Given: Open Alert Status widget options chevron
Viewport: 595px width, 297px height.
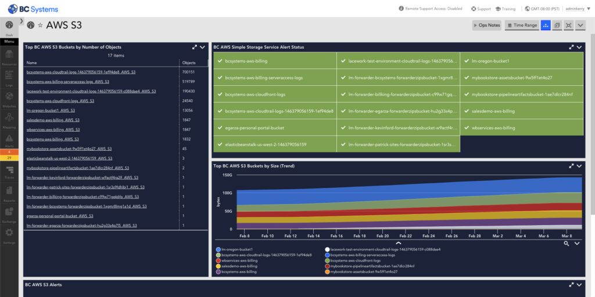Looking at the screenshot, I should point(579,48).
